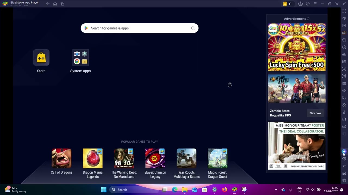
Task: Go to home via title bar icon
Action: tap(55, 4)
